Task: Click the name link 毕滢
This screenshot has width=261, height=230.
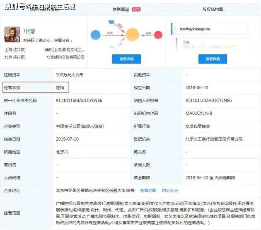Action: pyautogui.click(x=29, y=31)
